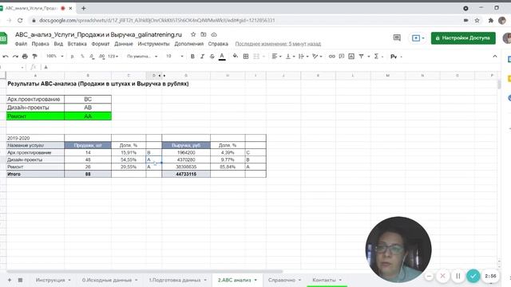Decrease decimal places

click(92, 57)
